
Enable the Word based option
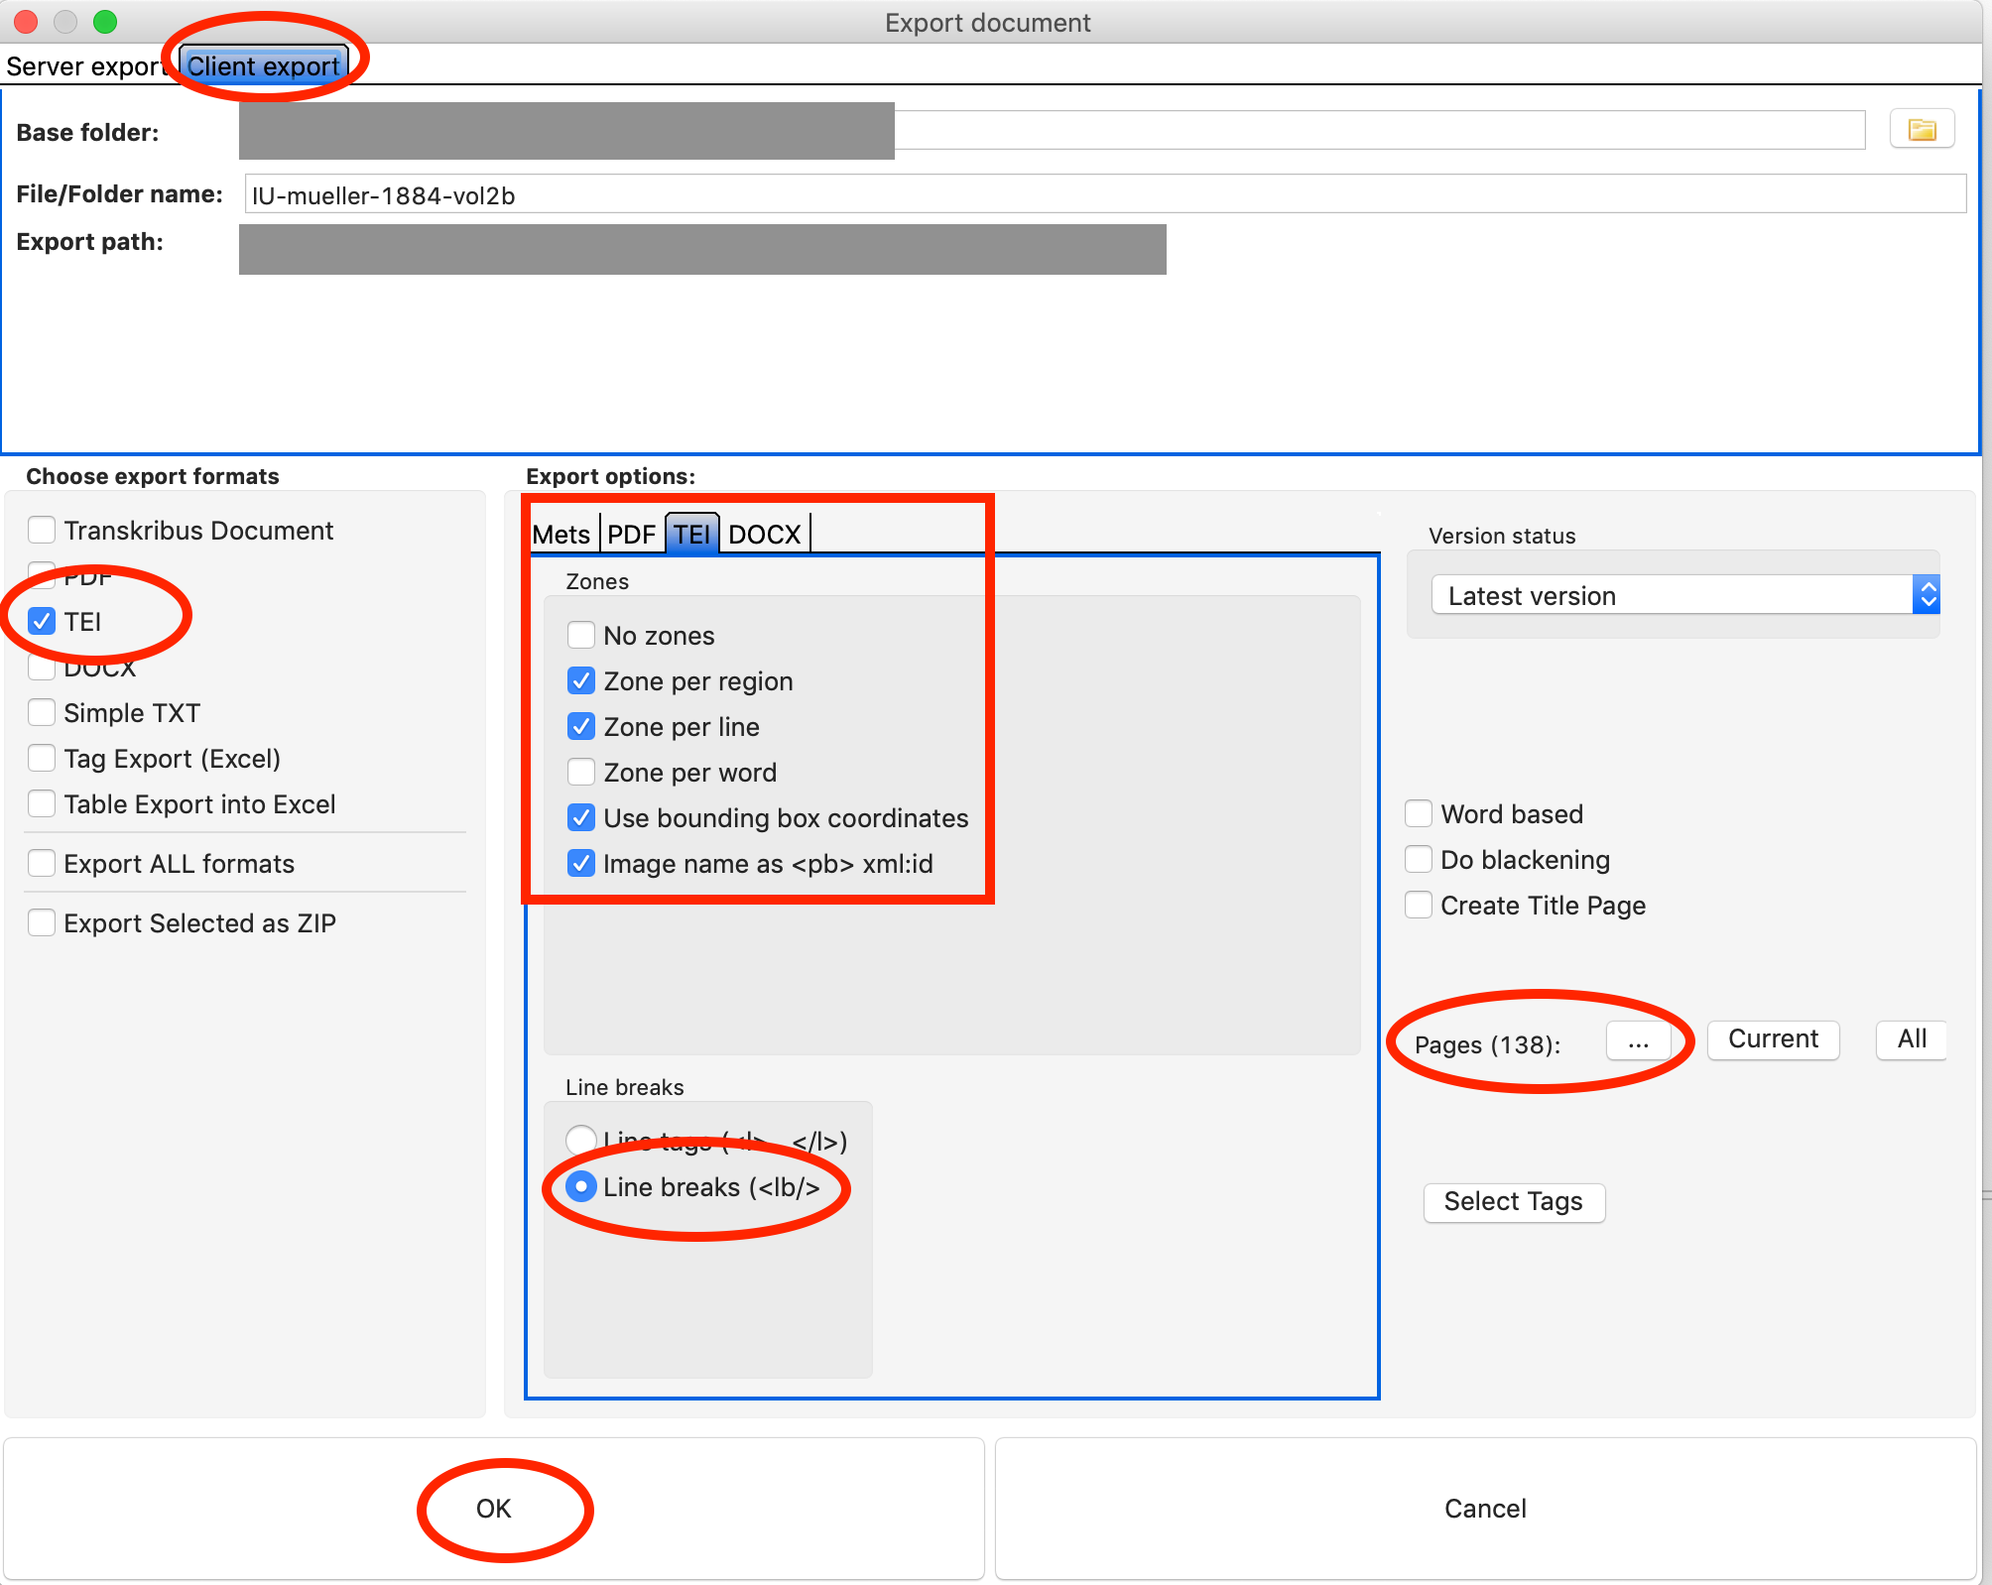click(1419, 813)
